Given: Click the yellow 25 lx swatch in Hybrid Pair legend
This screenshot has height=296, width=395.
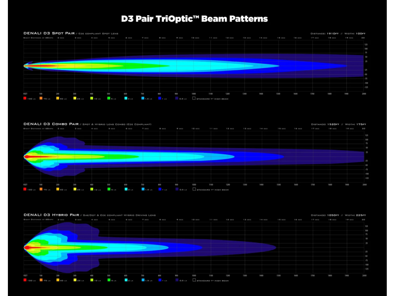Looking at the screenshot, I should coord(75,280).
